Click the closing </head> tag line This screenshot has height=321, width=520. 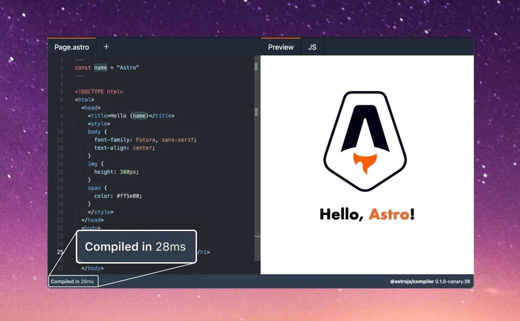(x=93, y=220)
